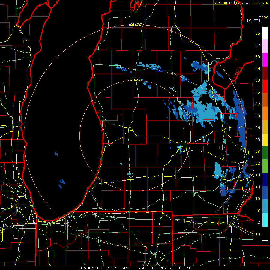This screenshot has height=270, width=270.
Task: Pick the light blue 6 kft swatch
Action: (265, 206)
